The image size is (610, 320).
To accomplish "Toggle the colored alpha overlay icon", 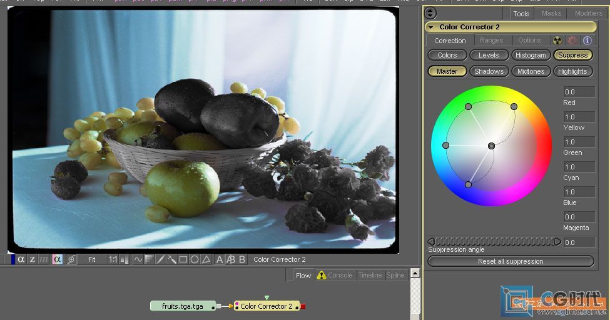I will click(57, 259).
